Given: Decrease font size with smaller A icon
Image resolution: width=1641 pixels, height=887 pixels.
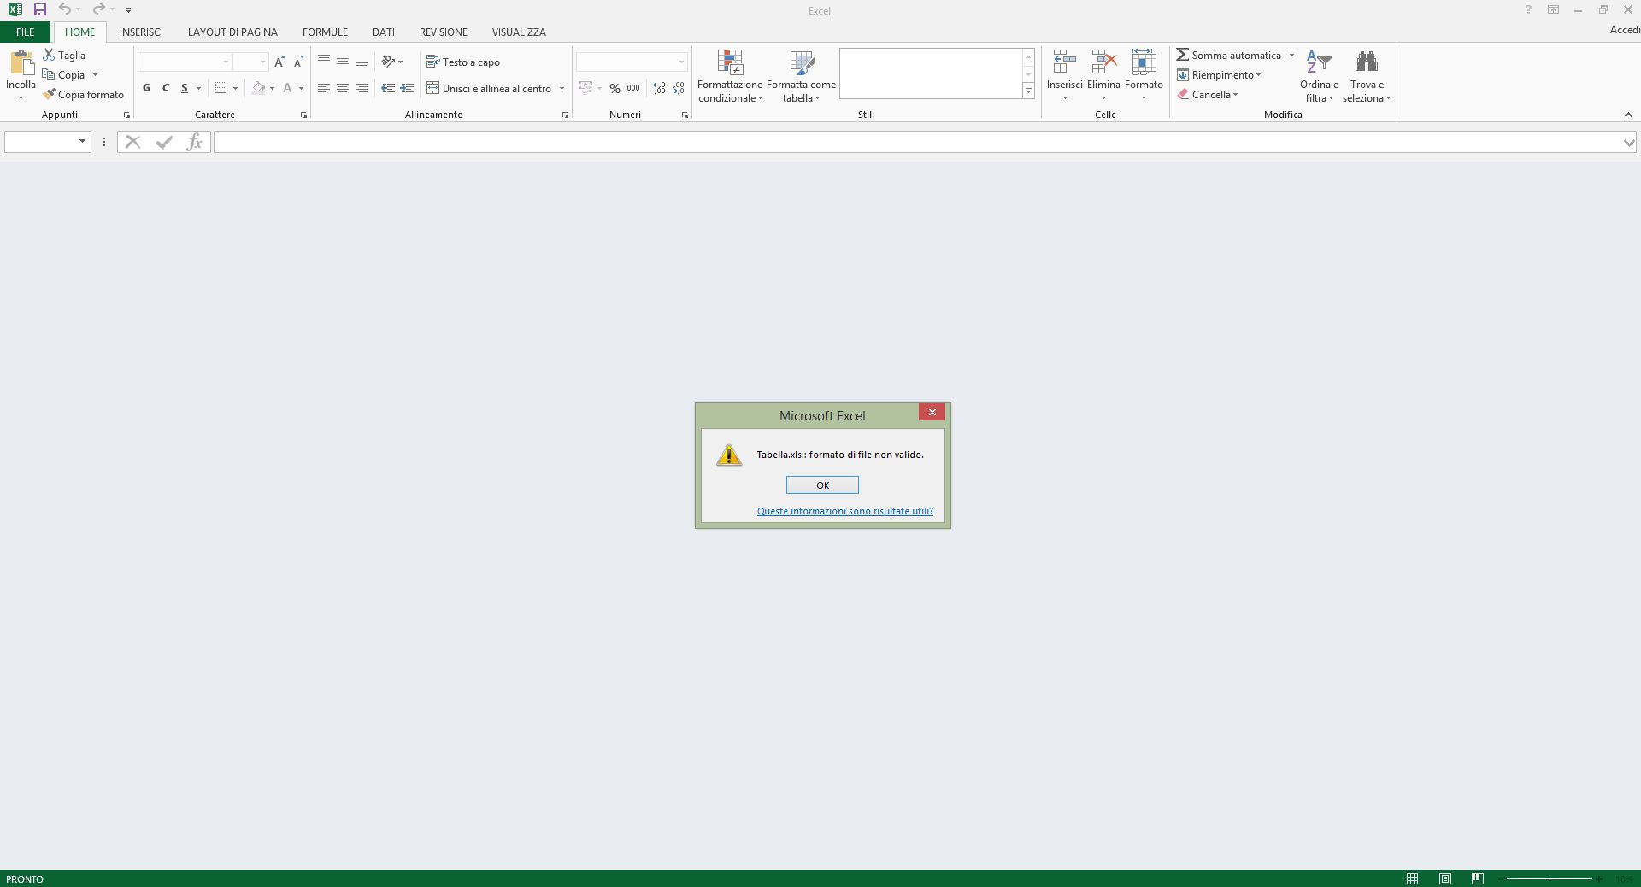Looking at the screenshot, I should (298, 62).
